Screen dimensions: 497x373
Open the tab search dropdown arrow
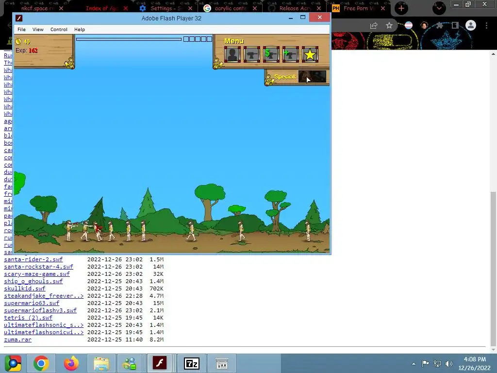tap(439, 8)
